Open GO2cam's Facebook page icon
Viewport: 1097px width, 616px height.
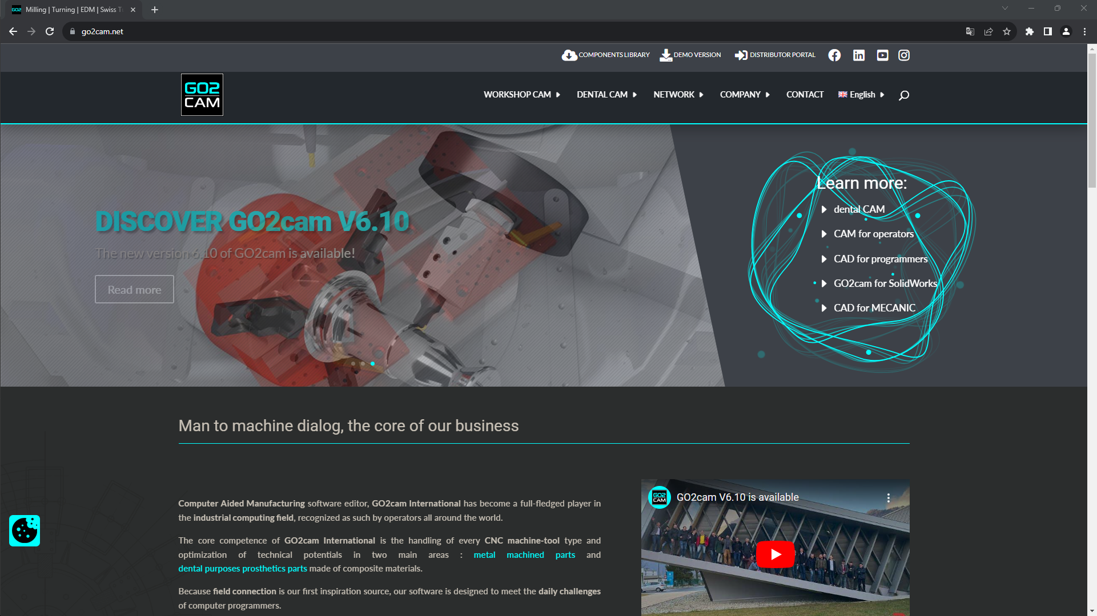tap(834, 55)
